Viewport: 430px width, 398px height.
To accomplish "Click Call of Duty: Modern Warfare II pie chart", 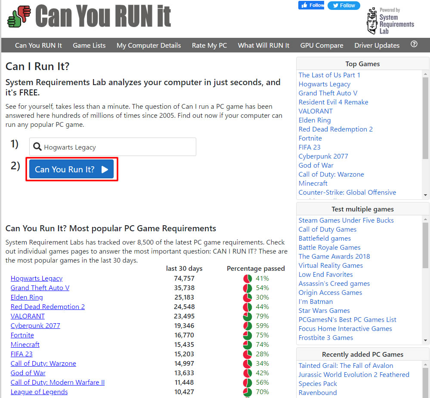I will pyautogui.click(x=247, y=383).
